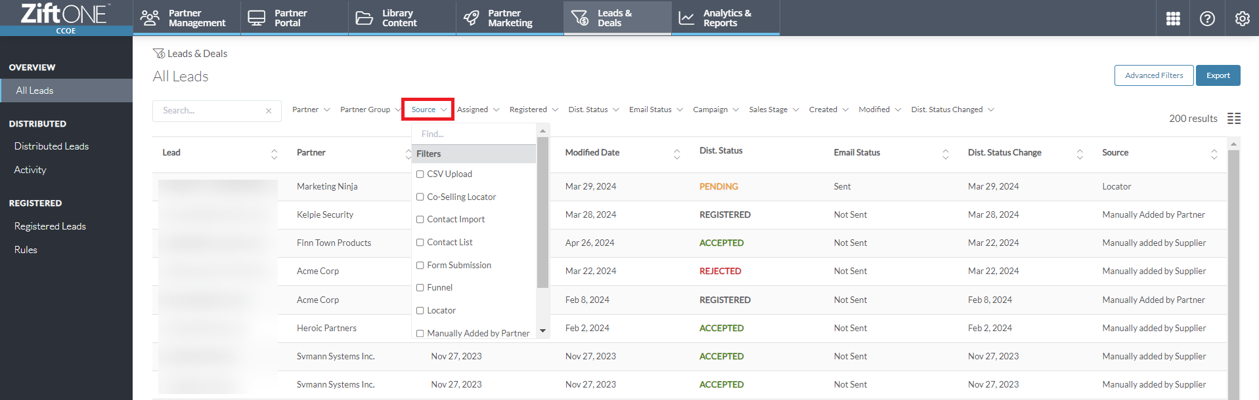Expand the Sales Stage filter dropdown
This screenshot has height=400, width=1259.
click(x=774, y=110)
